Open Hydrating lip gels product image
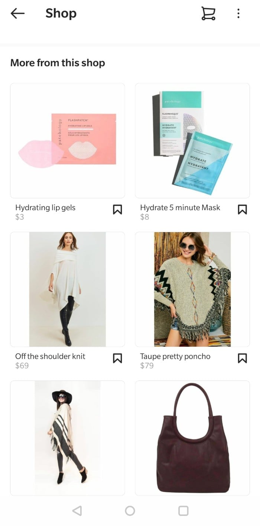 [68, 141]
